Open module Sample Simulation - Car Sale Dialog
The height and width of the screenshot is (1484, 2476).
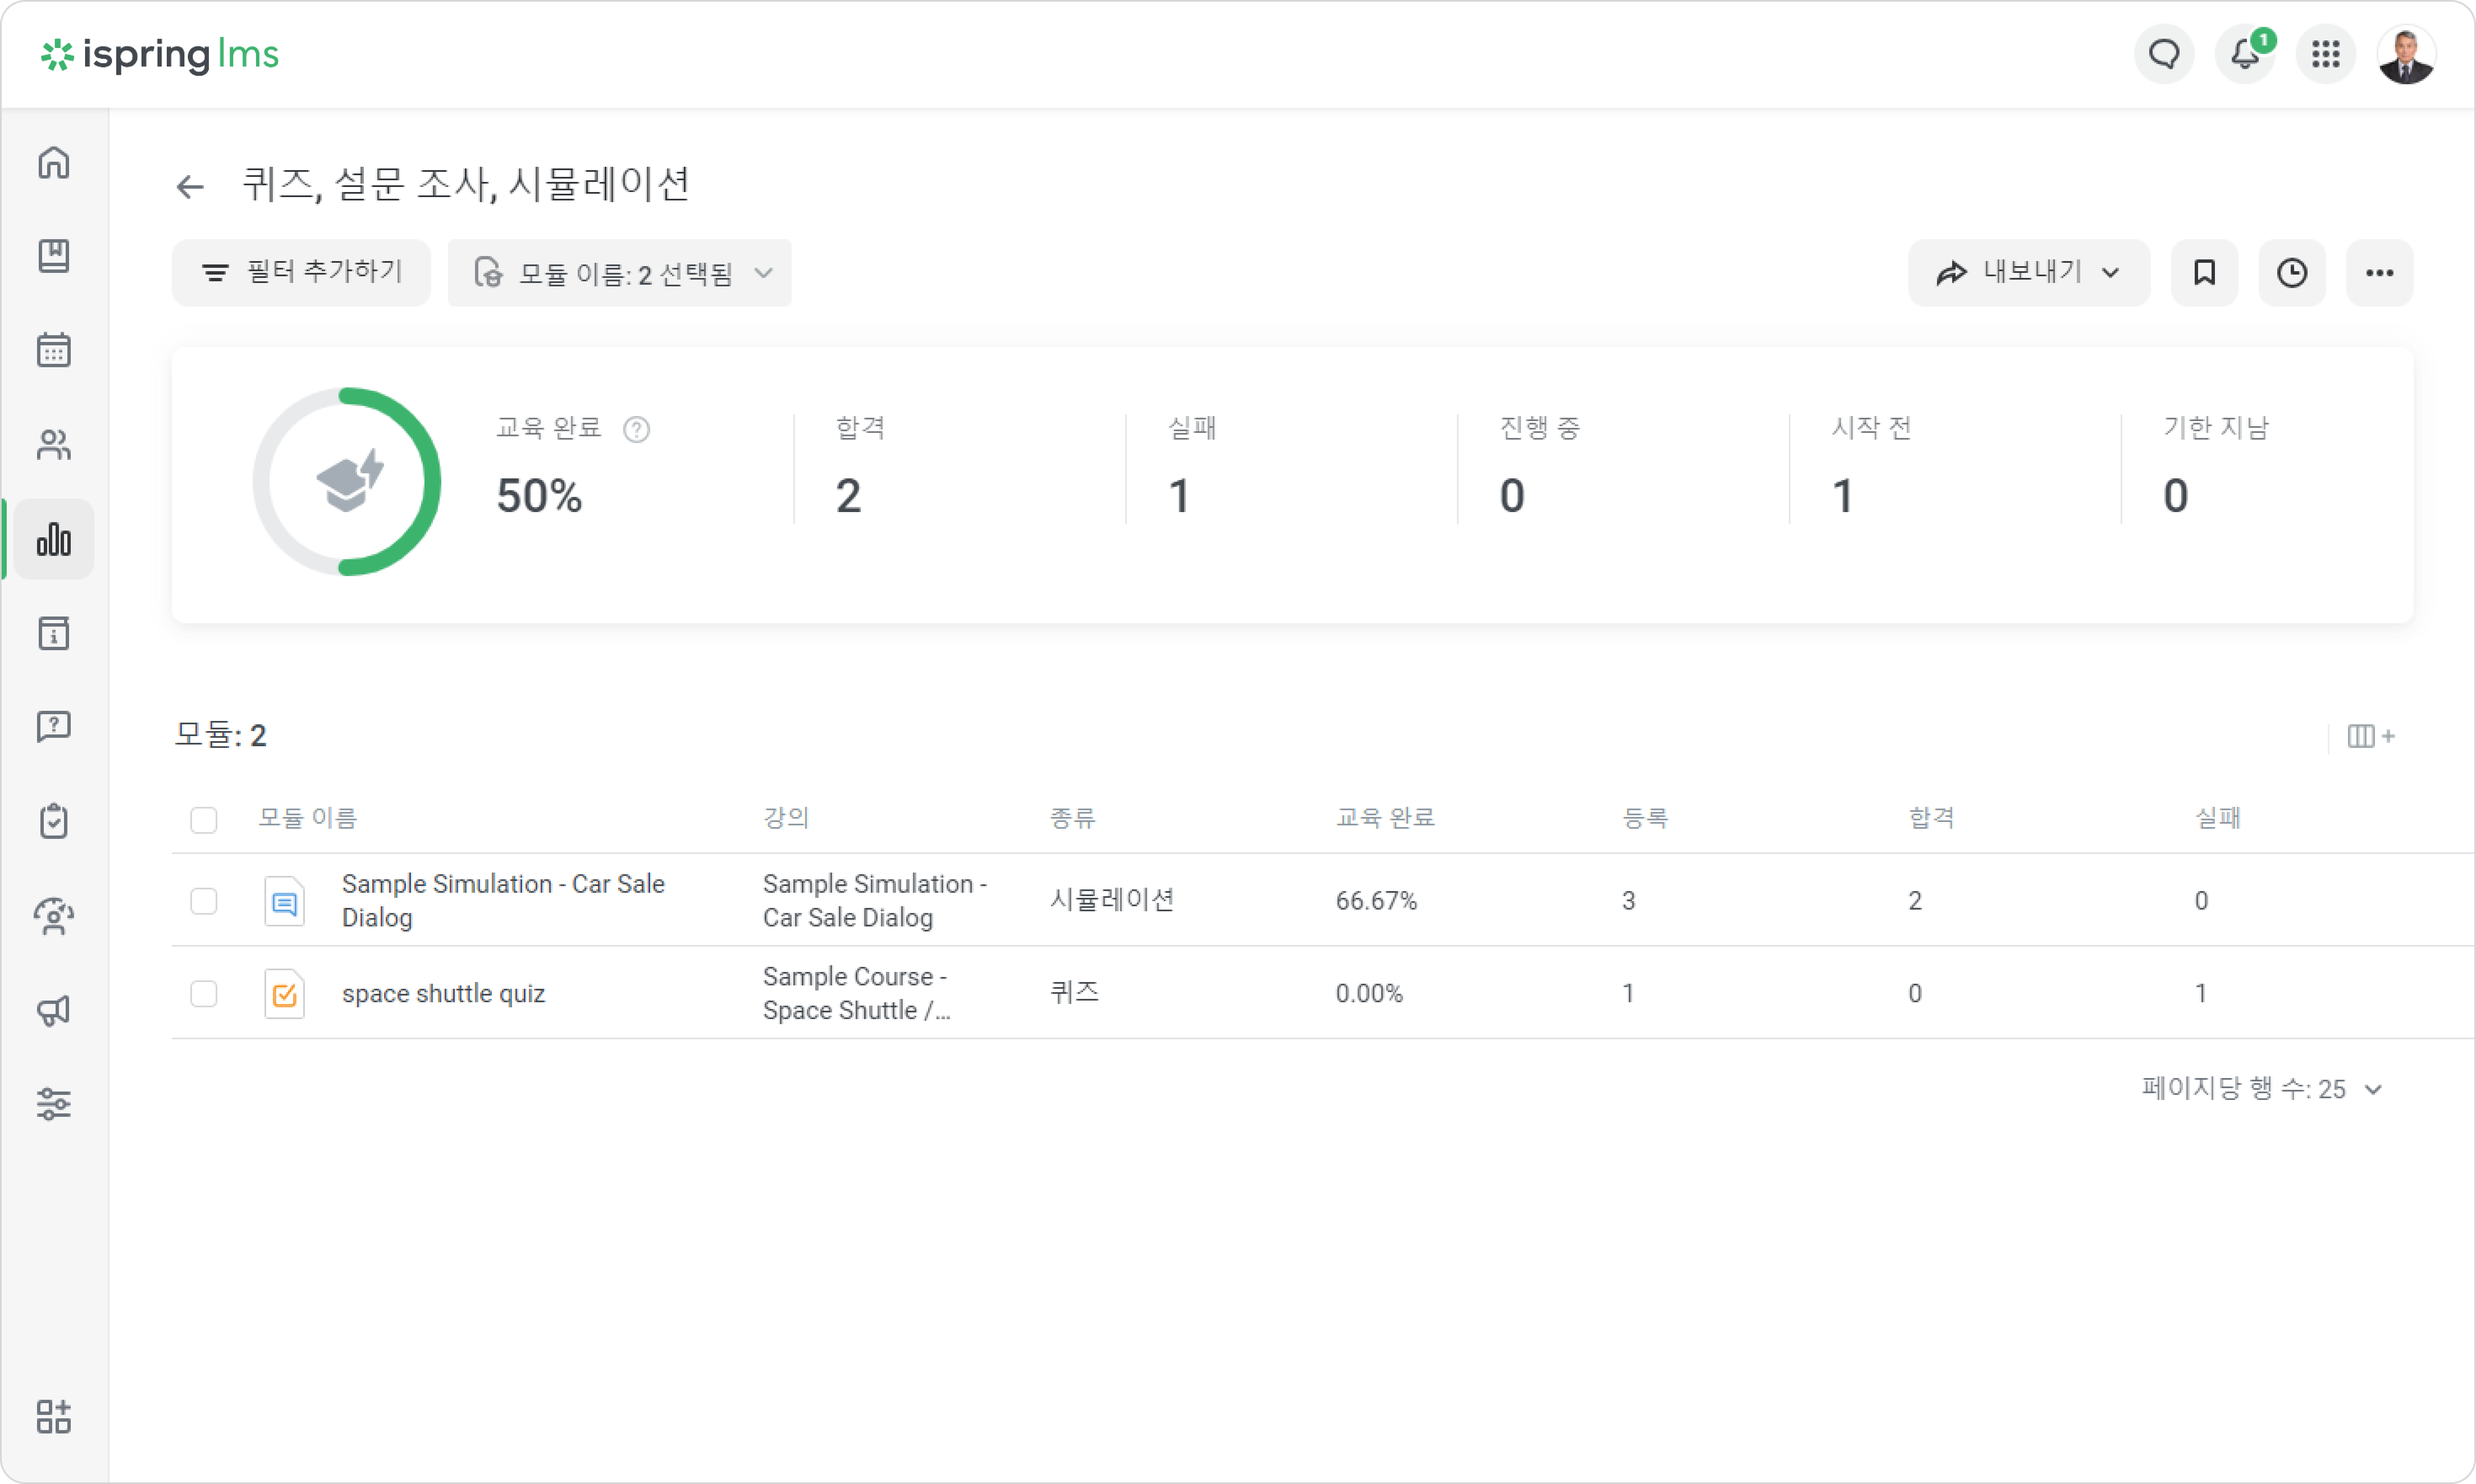pyautogui.click(x=503, y=901)
